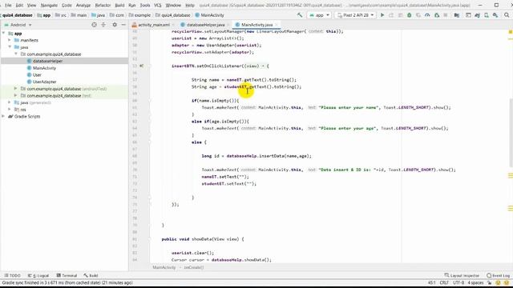Hide the Project panel with minus icon

(123, 25)
